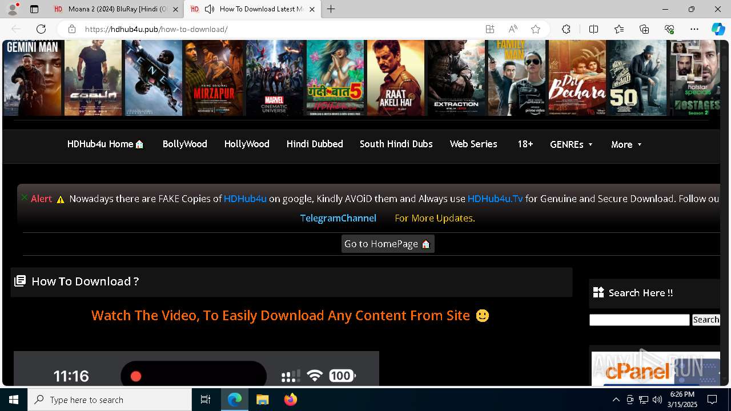Image resolution: width=731 pixels, height=411 pixels.
Task: Open the Hostages Season 2 poster
Action: [x=695, y=78]
